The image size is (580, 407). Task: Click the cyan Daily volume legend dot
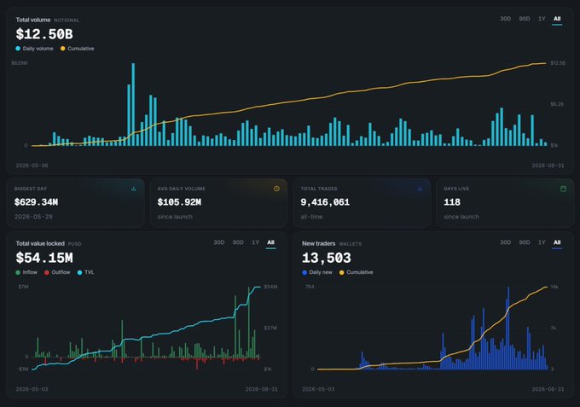click(x=18, y=49)
